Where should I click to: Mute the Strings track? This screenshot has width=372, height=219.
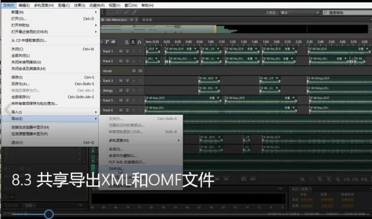[121, 90]
